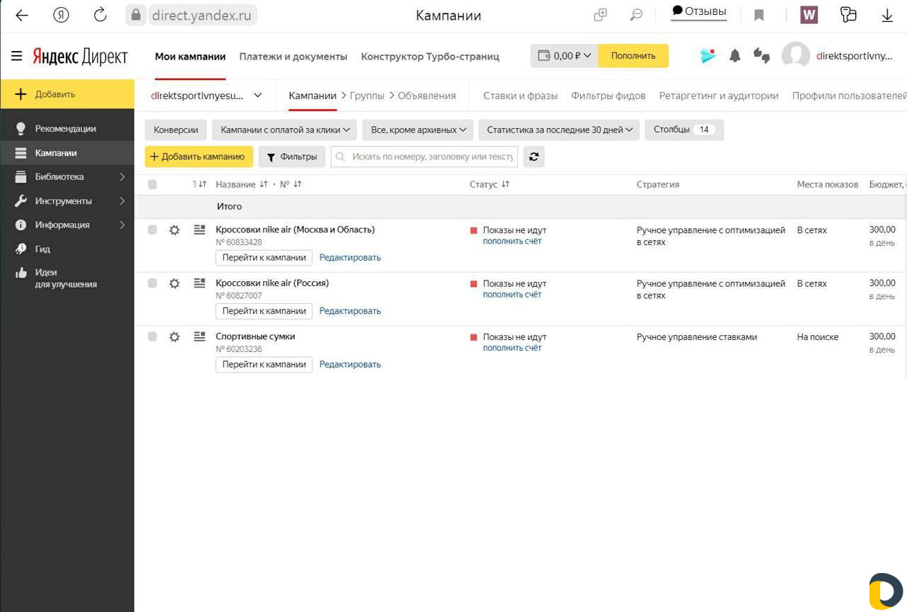Go back with browser back arrow

(x=22, y=15)
